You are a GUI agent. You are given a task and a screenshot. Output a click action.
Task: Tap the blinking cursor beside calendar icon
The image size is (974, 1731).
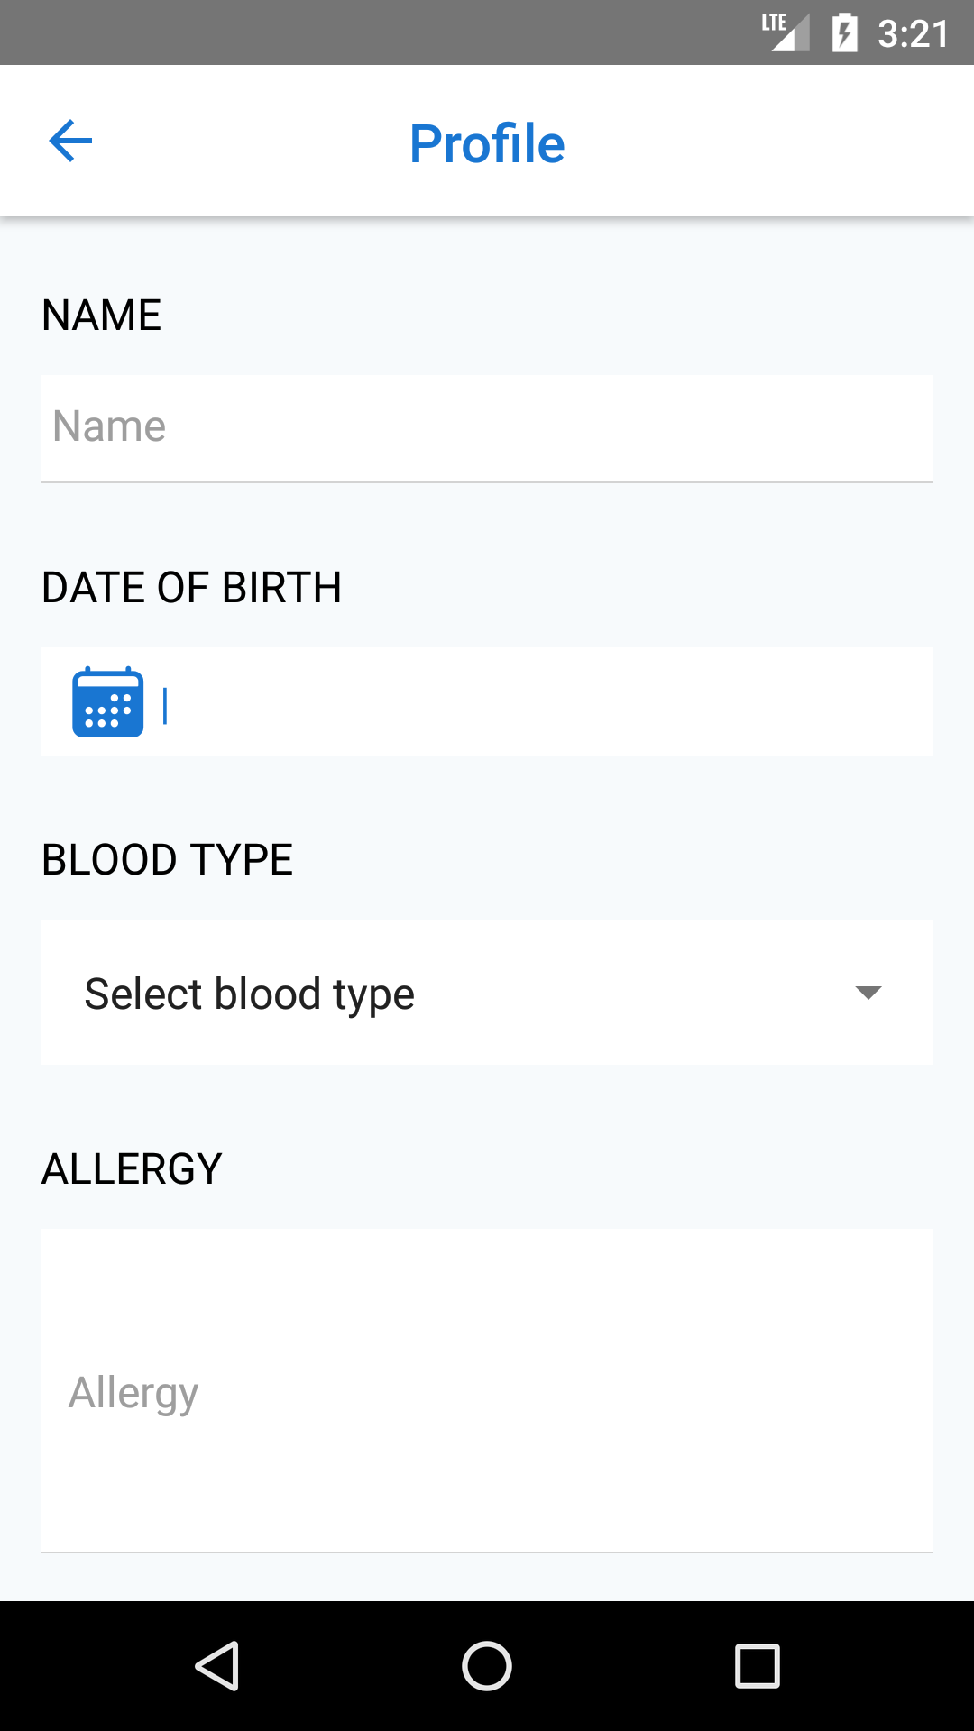point(165,705)
